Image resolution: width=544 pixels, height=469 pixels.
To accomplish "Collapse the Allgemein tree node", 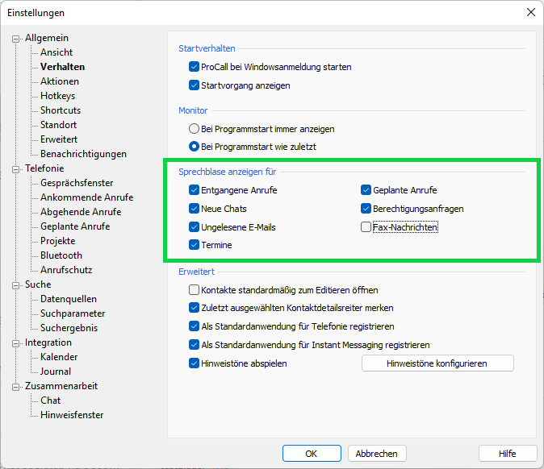I will click(16, 39).
